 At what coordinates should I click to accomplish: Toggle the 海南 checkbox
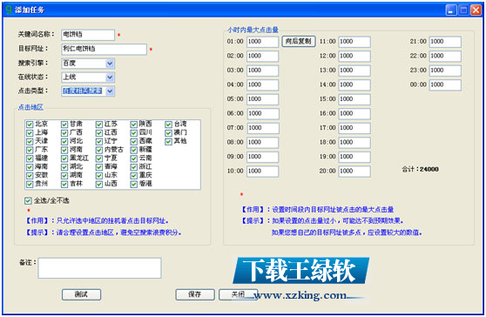tap(30, 167)
